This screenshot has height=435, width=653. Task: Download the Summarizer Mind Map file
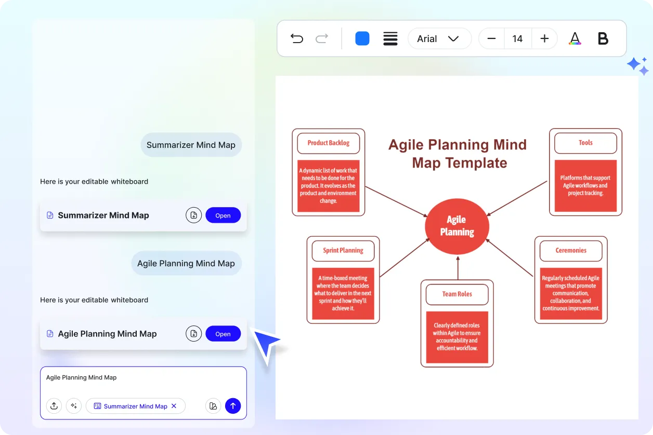pyautogui.click(x=193, y=215)
